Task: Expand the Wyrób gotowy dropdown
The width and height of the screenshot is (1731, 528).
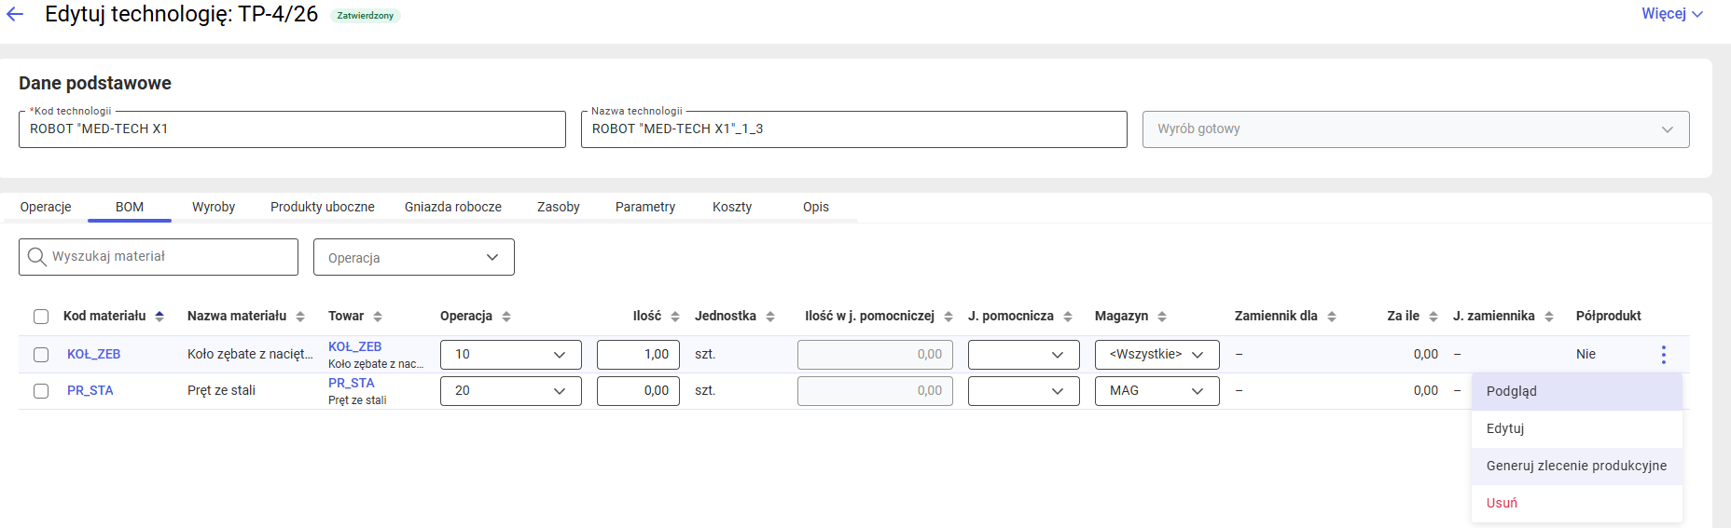Action: [1416, 129]
